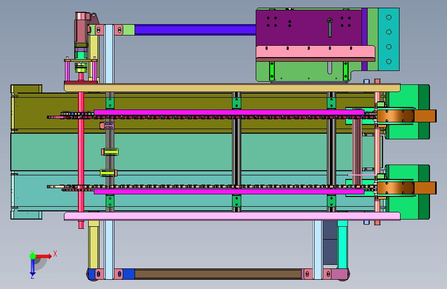Select the upper magenta guide bar
Screen dimensions: 447x289
coord(229,113)
